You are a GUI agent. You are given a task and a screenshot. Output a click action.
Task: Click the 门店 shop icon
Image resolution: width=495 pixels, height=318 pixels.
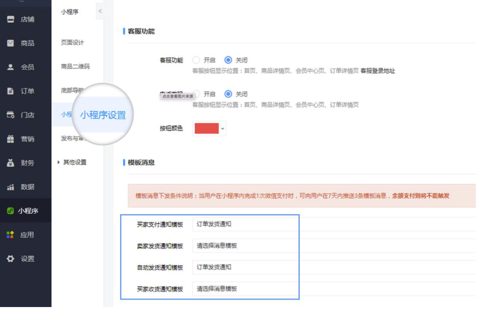[11, 115]
